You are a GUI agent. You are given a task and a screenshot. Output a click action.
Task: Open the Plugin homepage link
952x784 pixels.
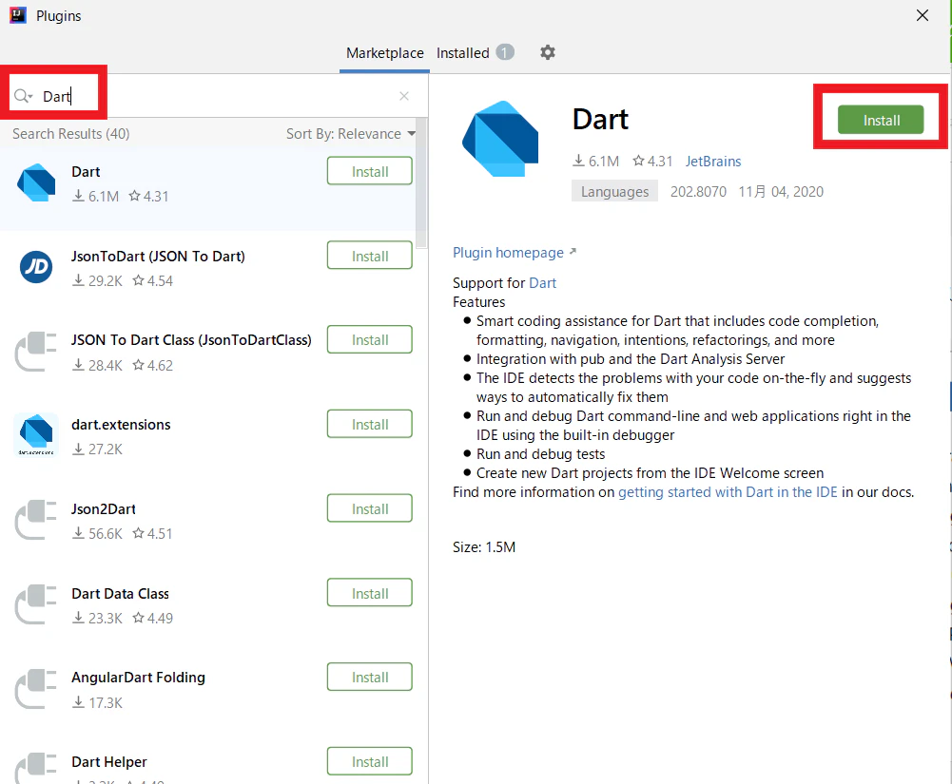click(x=508, y=253)
